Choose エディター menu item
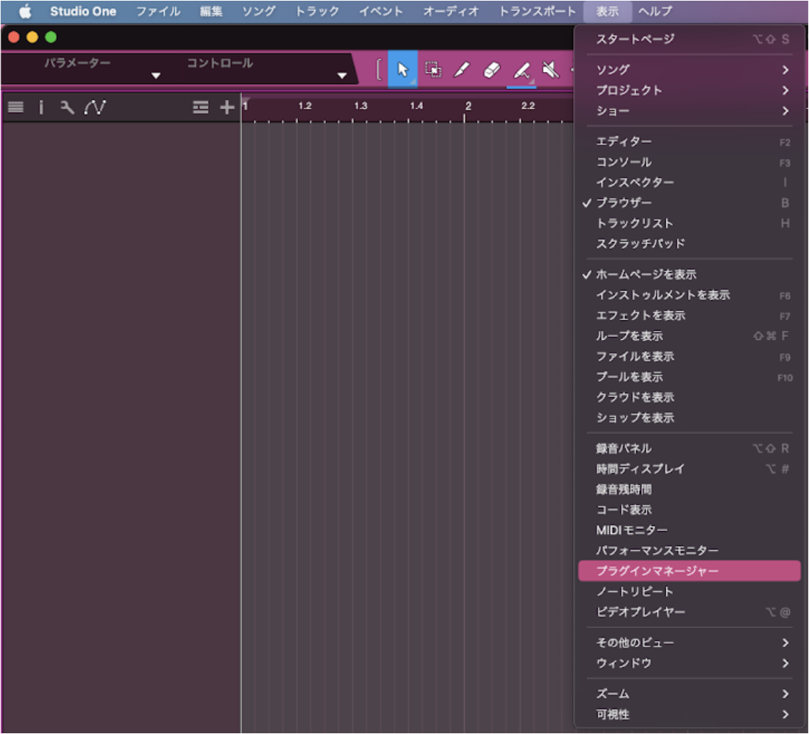This screenshot has width=809, height=734. click(689, 141)
